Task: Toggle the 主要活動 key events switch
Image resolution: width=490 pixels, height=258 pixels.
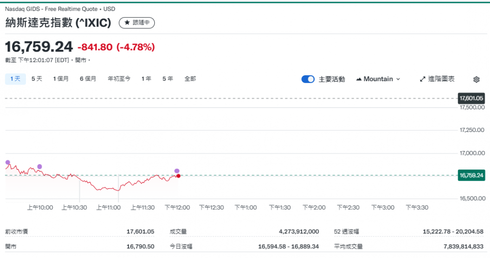Action: point(308,79)
